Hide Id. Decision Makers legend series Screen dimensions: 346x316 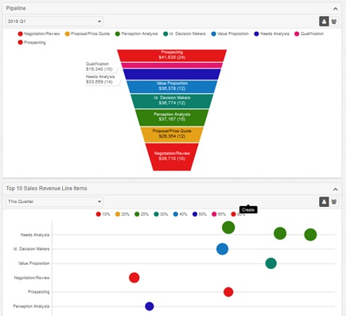coord(185,33)
